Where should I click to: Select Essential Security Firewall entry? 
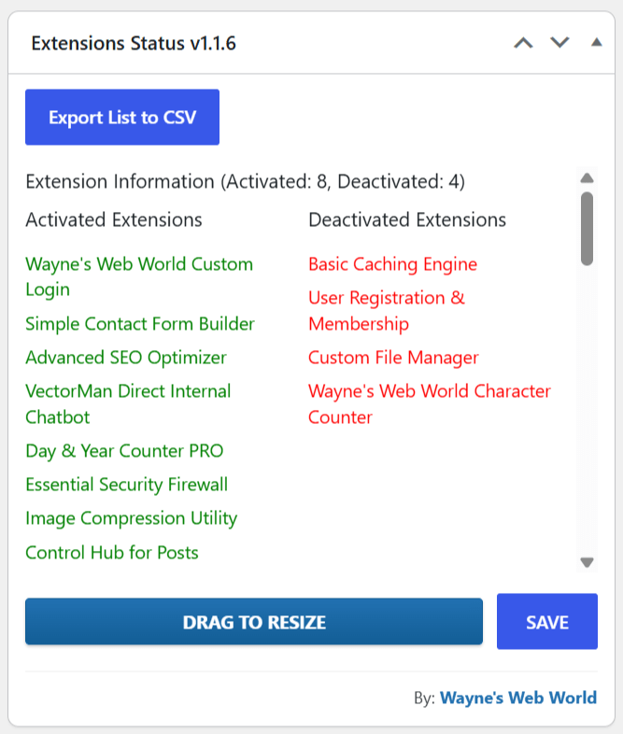coord(126,485)
